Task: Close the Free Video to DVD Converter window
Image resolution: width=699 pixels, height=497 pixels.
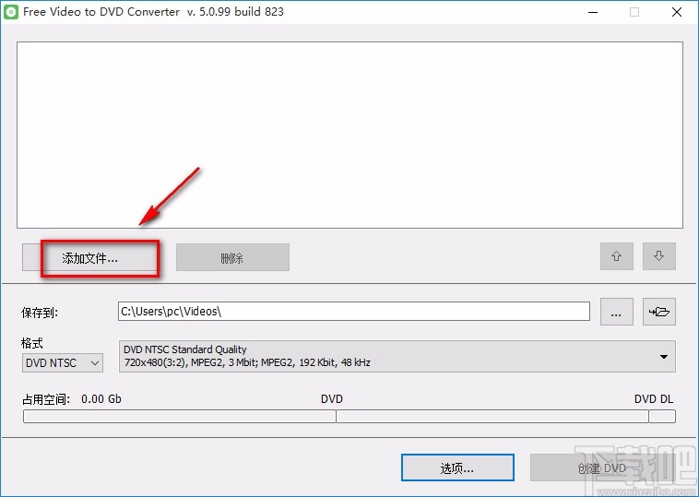Action: [x=677, y=12]
